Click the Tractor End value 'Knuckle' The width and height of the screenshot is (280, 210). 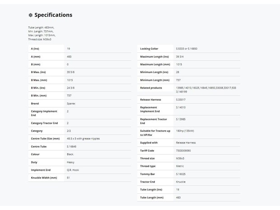pyautogui.click(x=181, y=182)
